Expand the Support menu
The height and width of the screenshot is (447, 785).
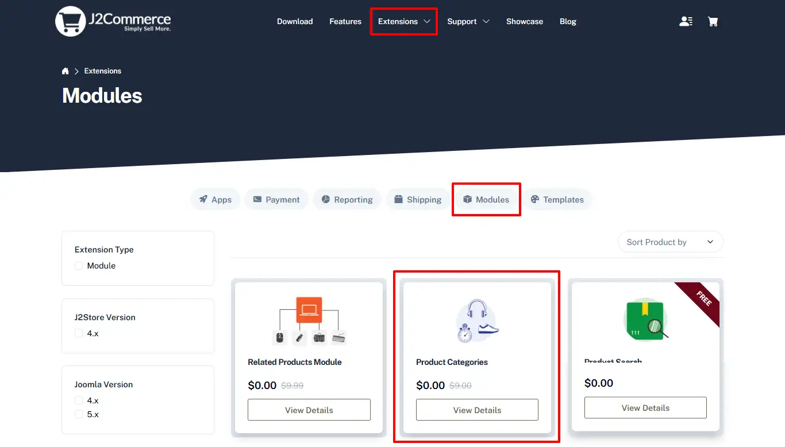[468, 21]
